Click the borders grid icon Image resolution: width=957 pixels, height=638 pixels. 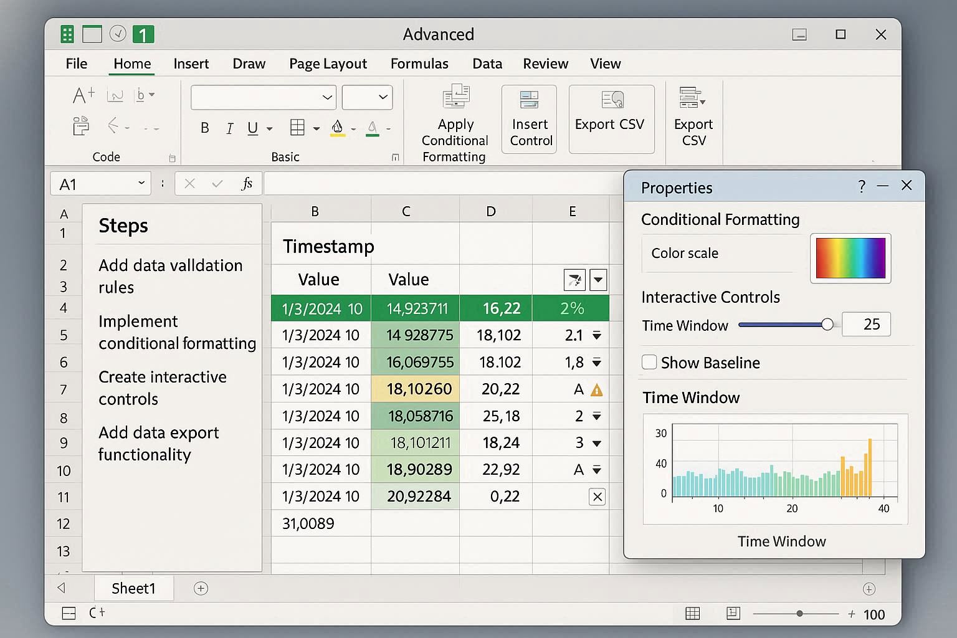(298, 128)
